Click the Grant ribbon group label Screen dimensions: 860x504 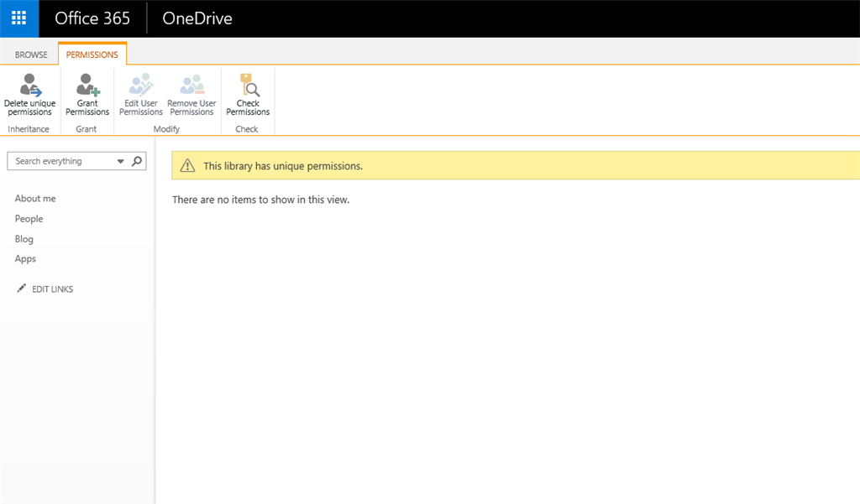(x=87, y=129)
